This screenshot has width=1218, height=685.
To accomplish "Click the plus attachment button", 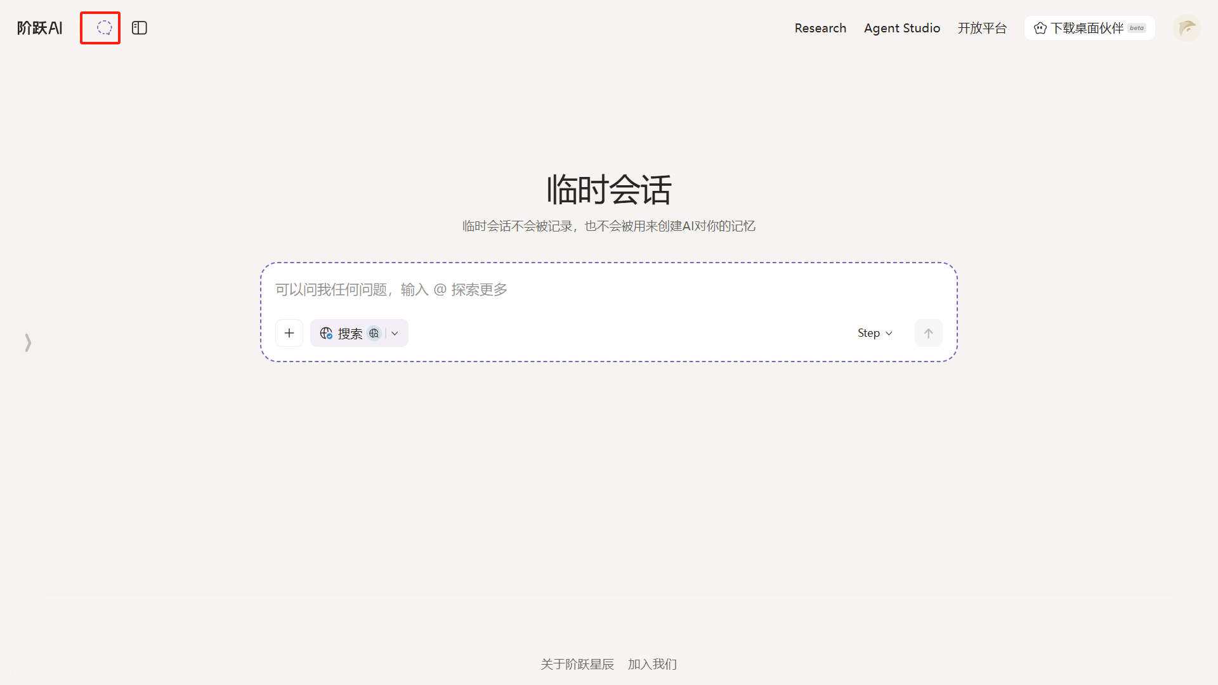I will [x=289, y=333].
